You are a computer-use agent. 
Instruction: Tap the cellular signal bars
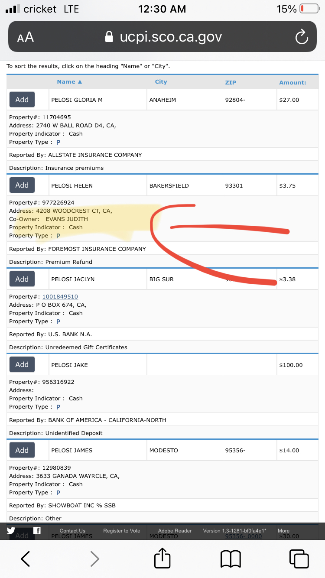pos(12,9)
